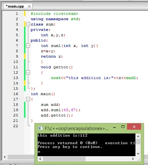Select the main.cpp editor tab
Screen dimensions: 148x165
[x=18, y=6]
